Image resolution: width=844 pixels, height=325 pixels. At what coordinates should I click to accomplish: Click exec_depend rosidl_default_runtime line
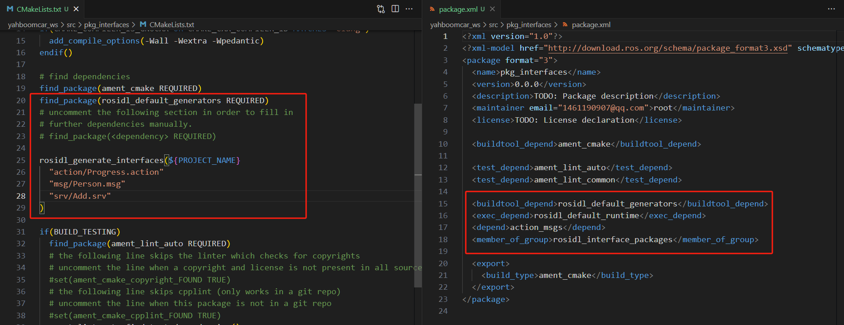(589, 215)
